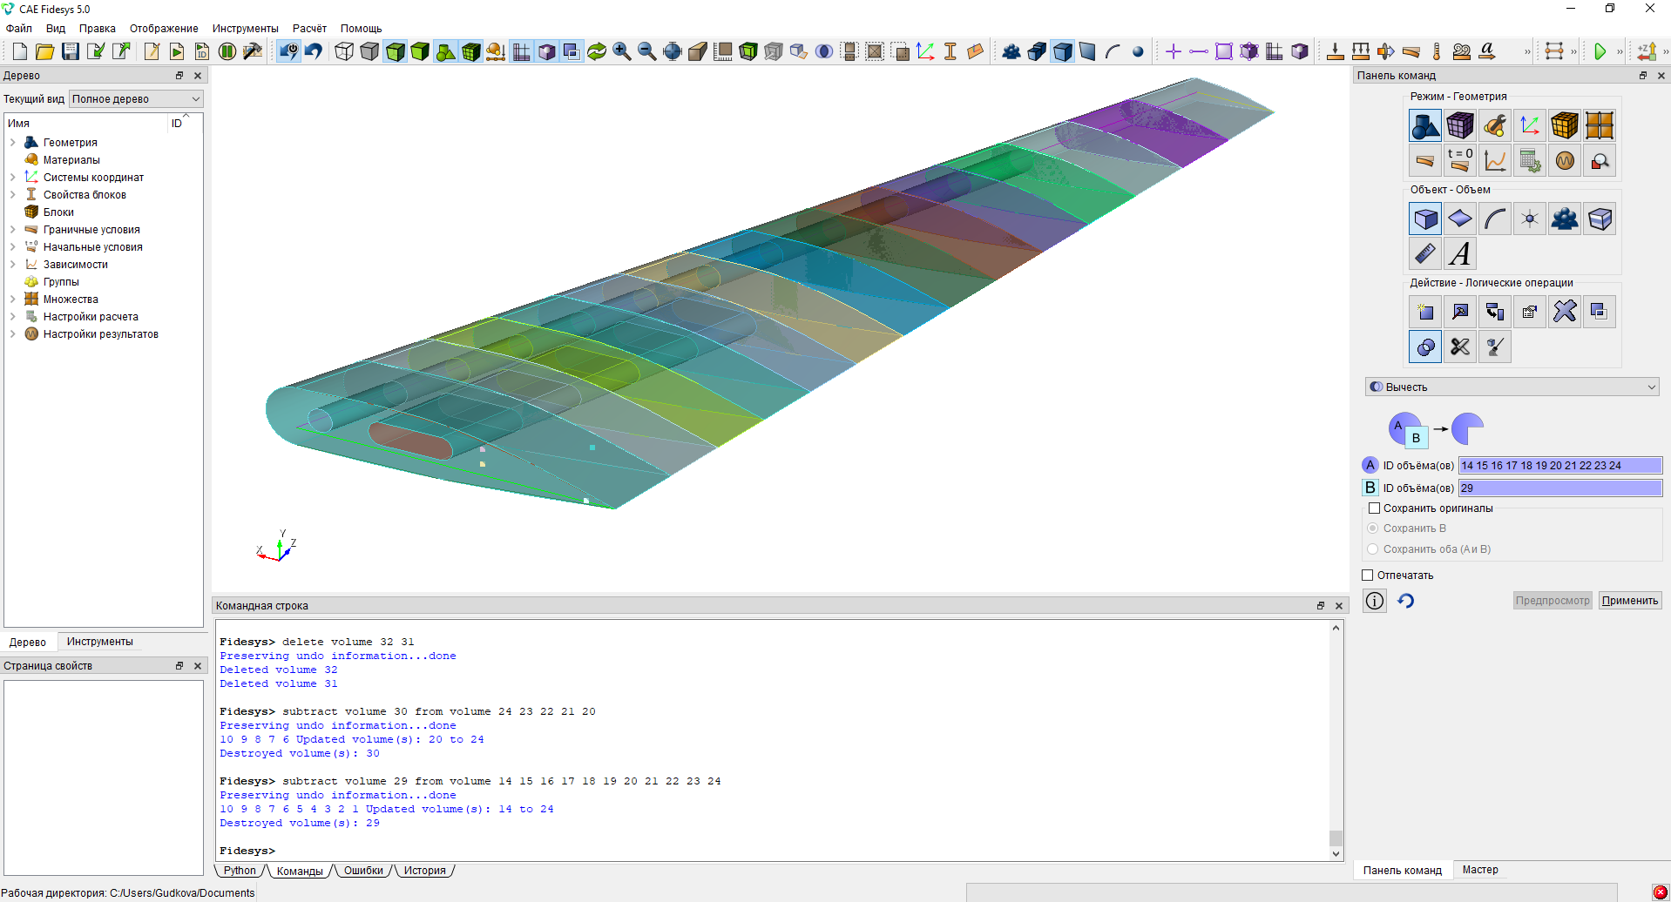Click the green Start calculation play icon
The height and width of the screenshot is (902, 1671).
pyautogui.click(x=1600, y=51)
